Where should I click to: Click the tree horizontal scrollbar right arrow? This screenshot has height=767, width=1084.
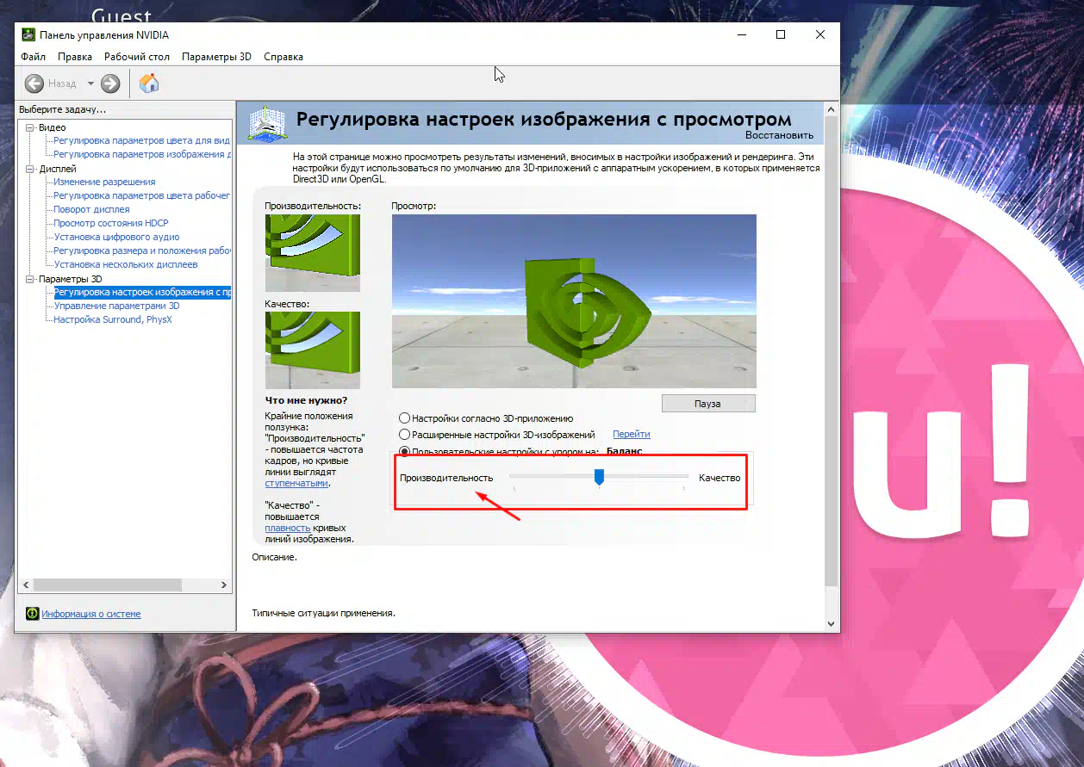[225, 585]
